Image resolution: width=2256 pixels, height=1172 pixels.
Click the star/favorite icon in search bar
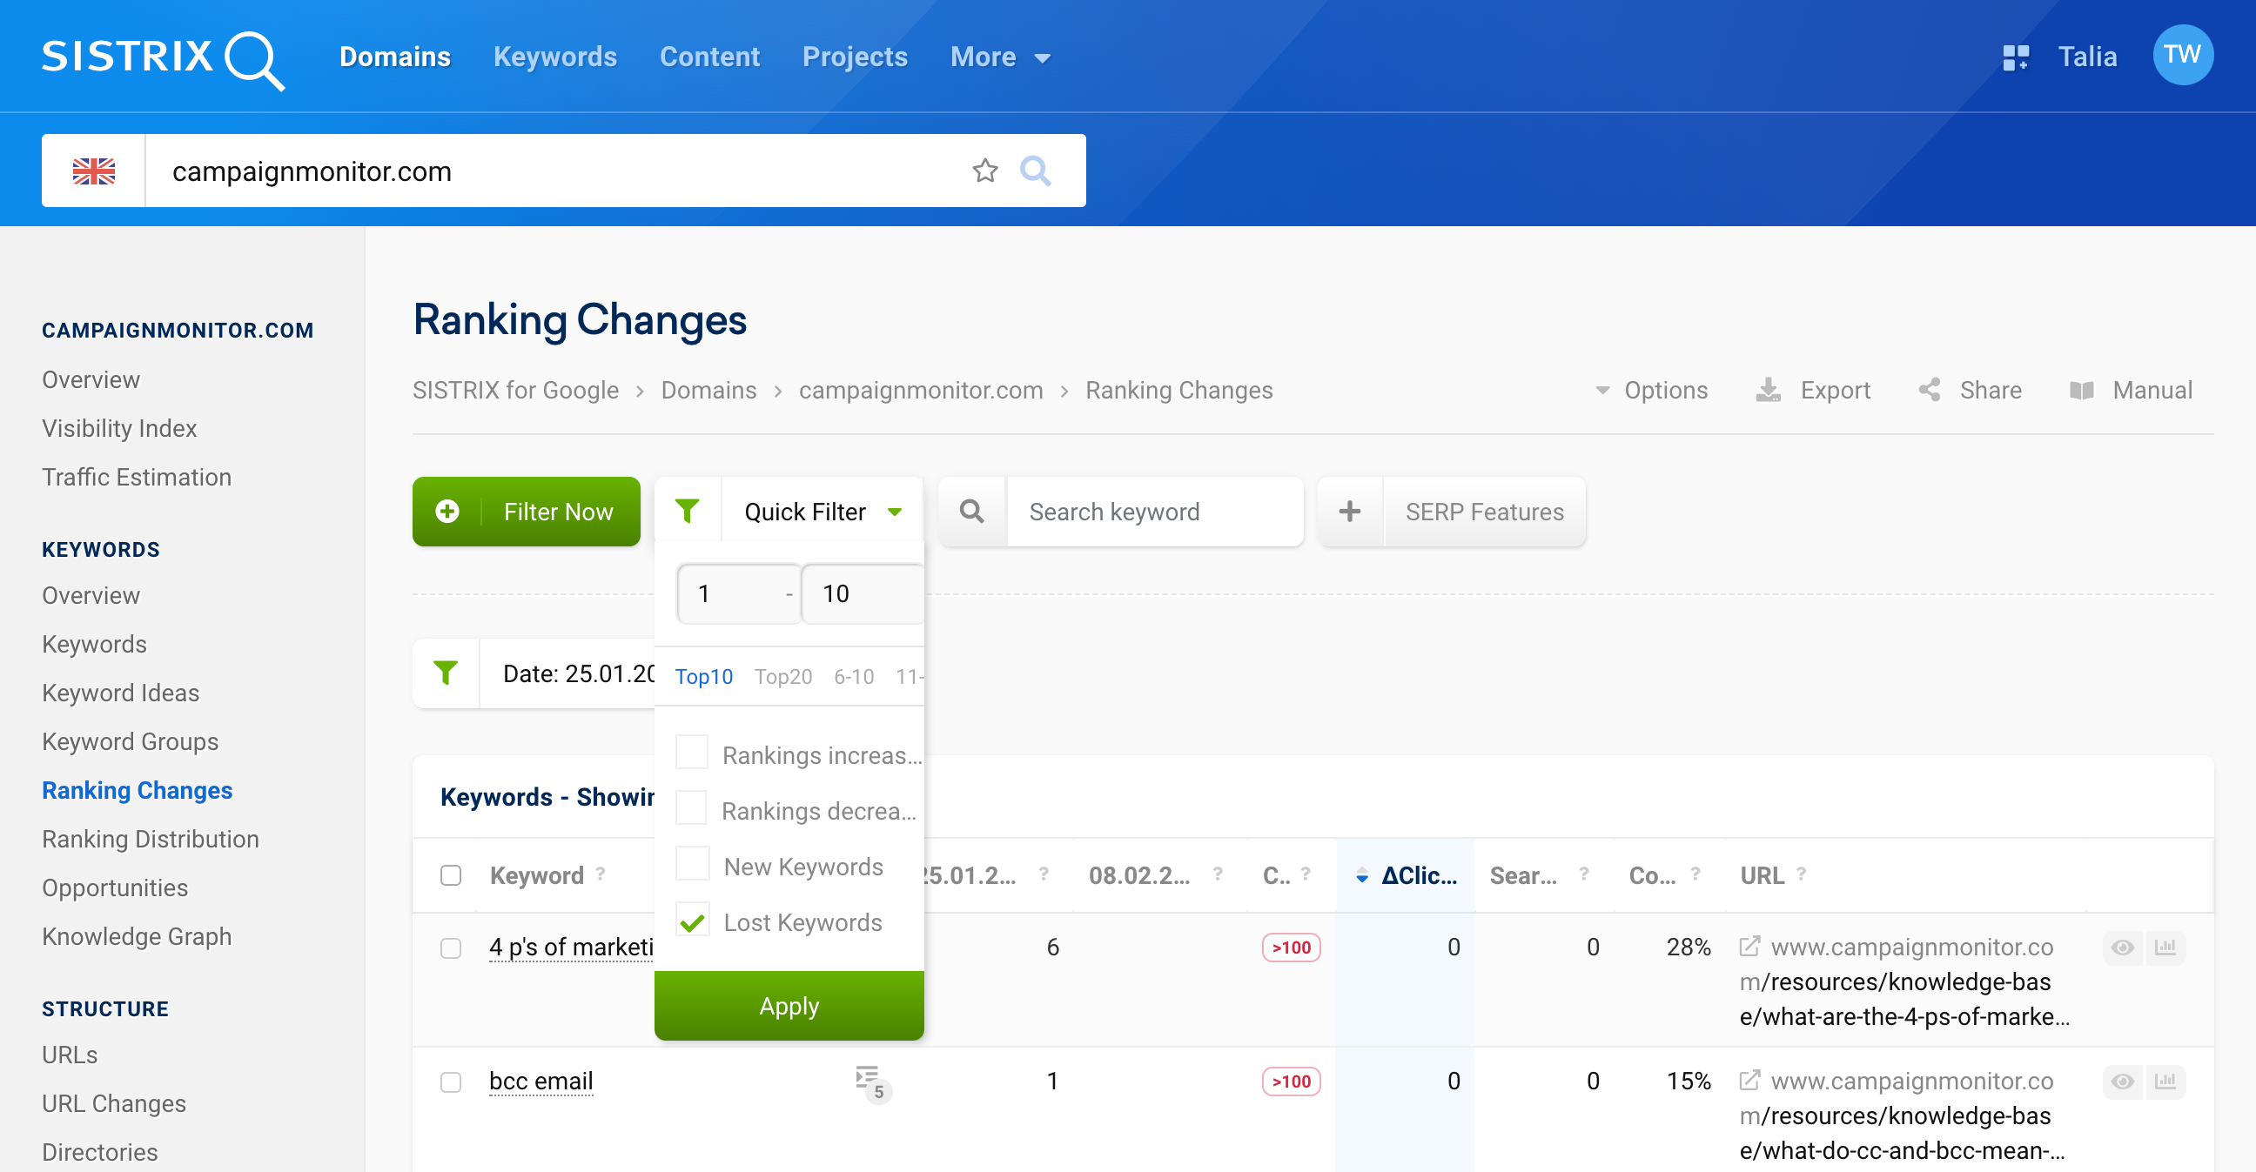coord(984,169)
